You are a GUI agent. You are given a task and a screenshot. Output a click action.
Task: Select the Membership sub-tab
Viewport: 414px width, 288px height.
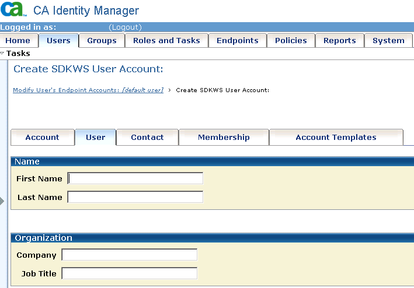(224, 138)
